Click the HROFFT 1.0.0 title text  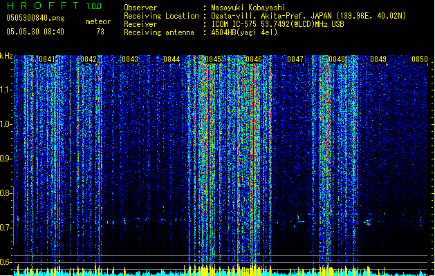[54, 6]
